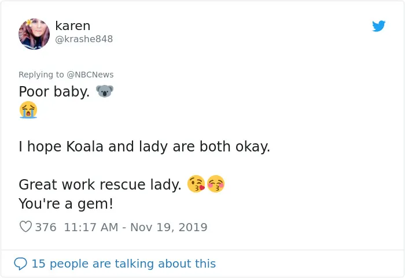
Task: Click the blue speech bubble reply icon
Action: tap(20, 264)
